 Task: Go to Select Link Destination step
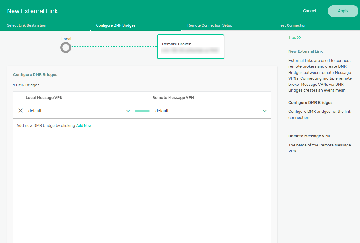[27, 25]
